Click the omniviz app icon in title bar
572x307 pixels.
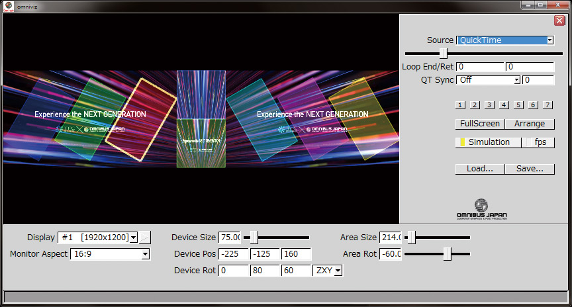pyautogui.click(x=8, y=6)
